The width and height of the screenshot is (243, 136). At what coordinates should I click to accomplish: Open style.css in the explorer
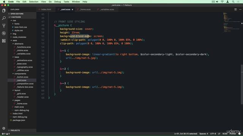pyautogui.click(x=22, y=31)
